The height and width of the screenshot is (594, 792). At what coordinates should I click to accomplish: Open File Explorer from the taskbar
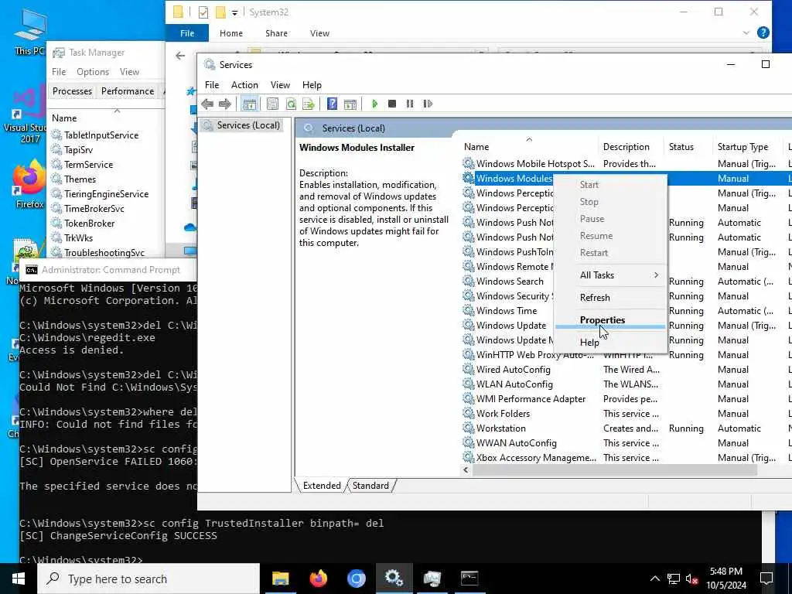(x=280, y=579)
